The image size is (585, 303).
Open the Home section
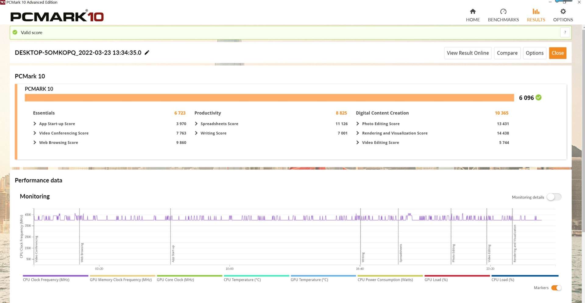coord(473,15)
